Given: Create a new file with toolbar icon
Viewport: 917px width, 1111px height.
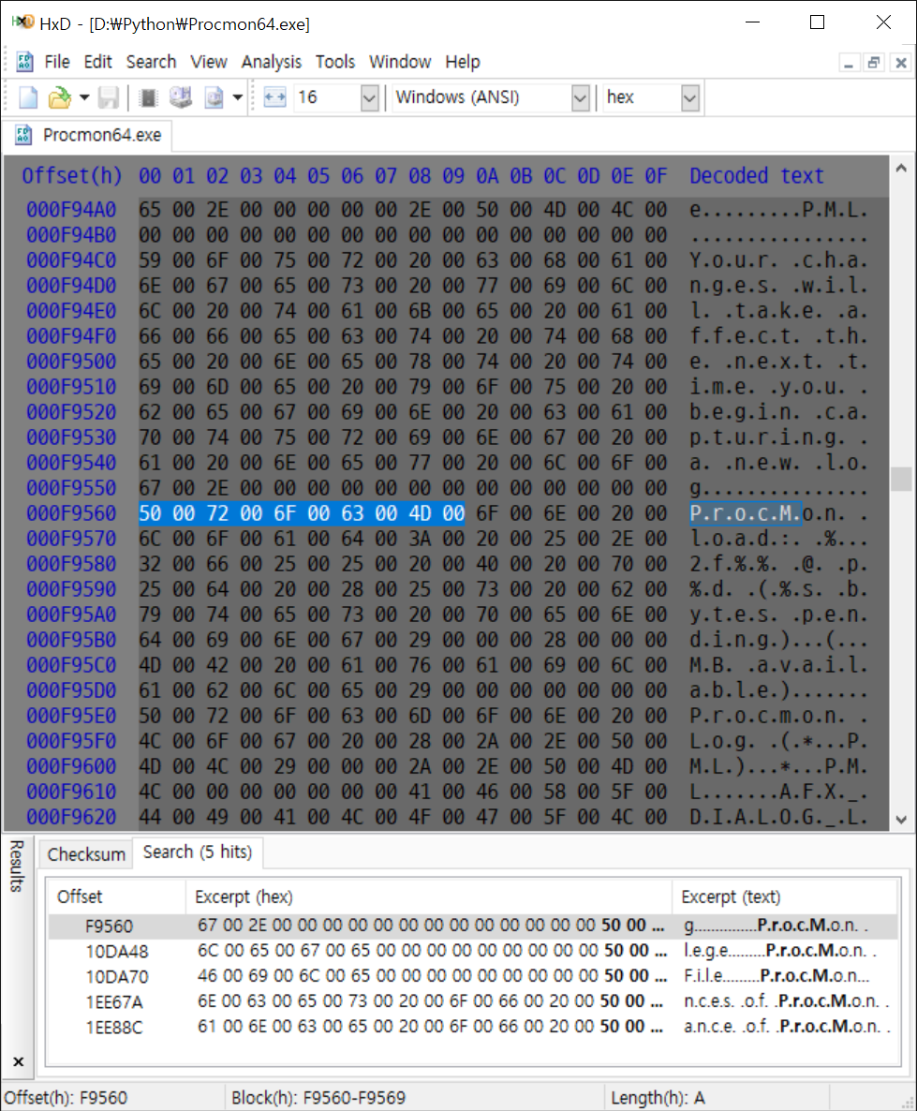Looking at the screenshot, I should pos(28,97).
